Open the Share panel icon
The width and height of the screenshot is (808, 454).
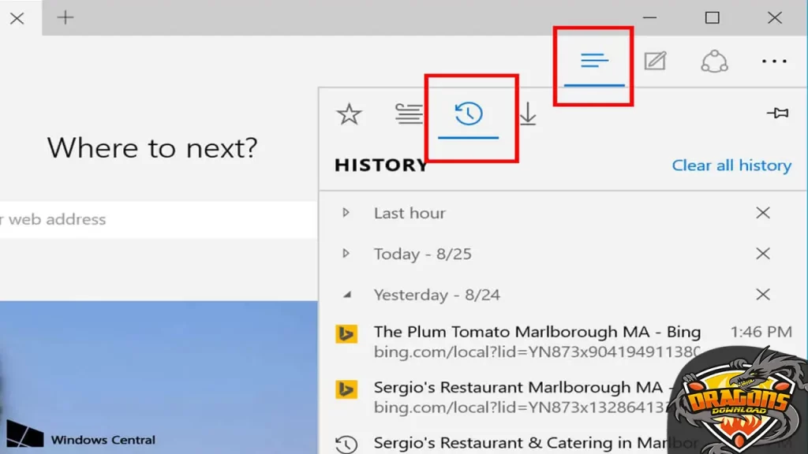[713, 61]
